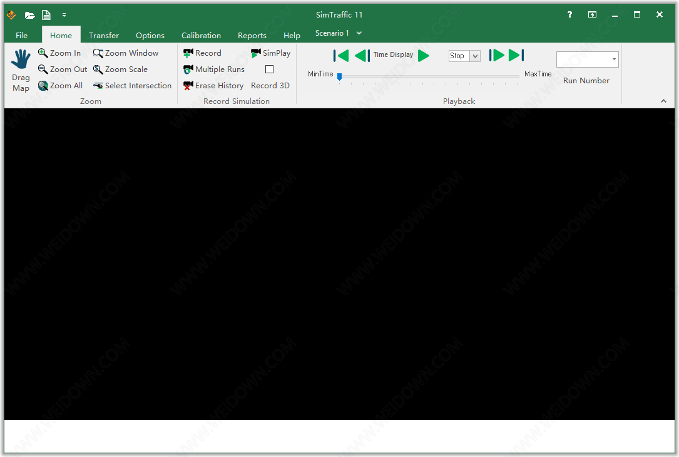Minimize the SimTraffic window
Image resolution: width=679 pixels, height=457 pixels.
click(615, 15)
